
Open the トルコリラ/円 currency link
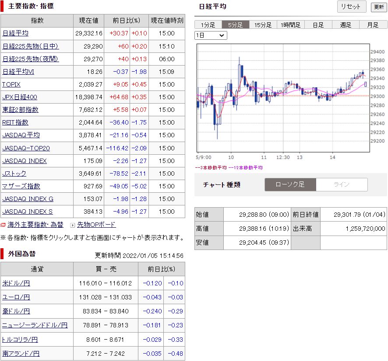20,340
